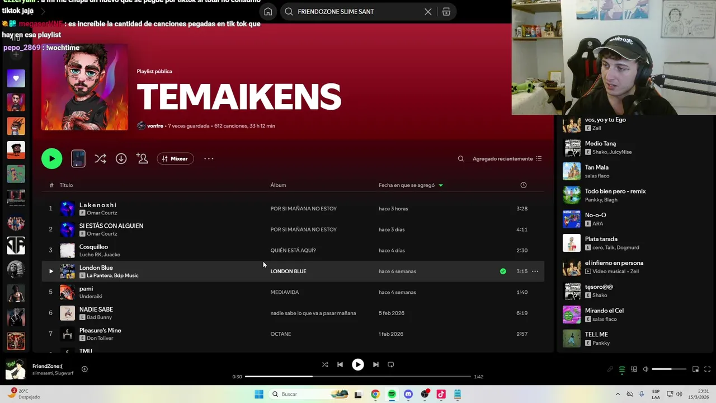Toggle the queue panel icon
Viewport: 716px width, 403px height.
pyautogui.click(x=622, y=369)
